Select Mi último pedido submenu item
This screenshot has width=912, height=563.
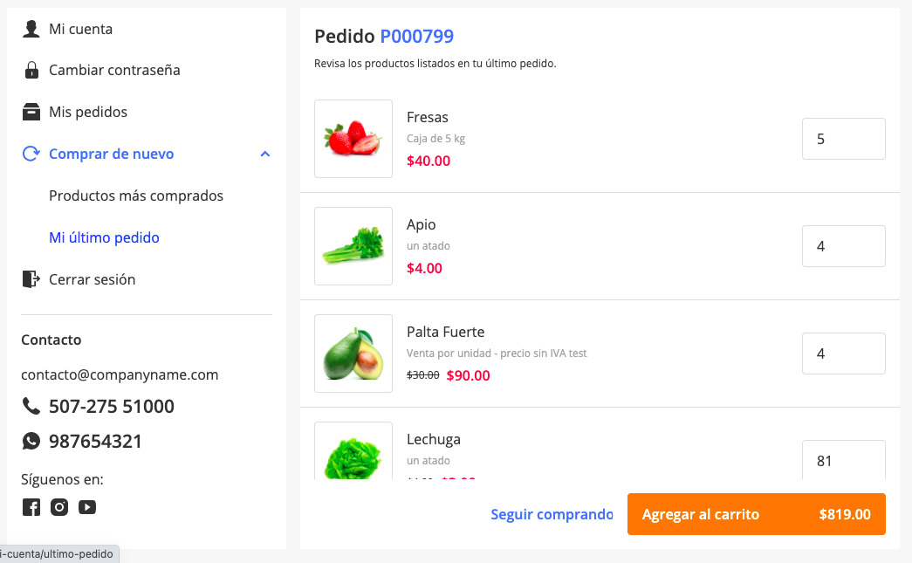(x=104, y=237)
